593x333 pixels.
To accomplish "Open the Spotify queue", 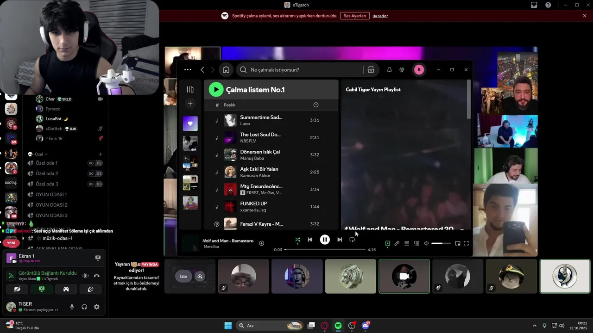I will pos(407,243).
